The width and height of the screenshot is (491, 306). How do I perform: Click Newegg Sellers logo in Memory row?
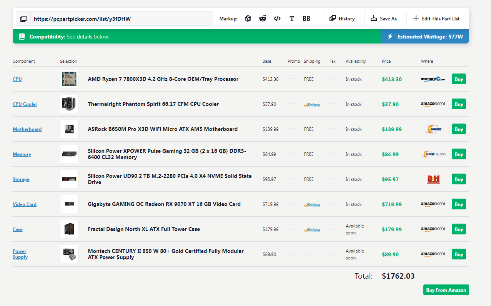433,154
